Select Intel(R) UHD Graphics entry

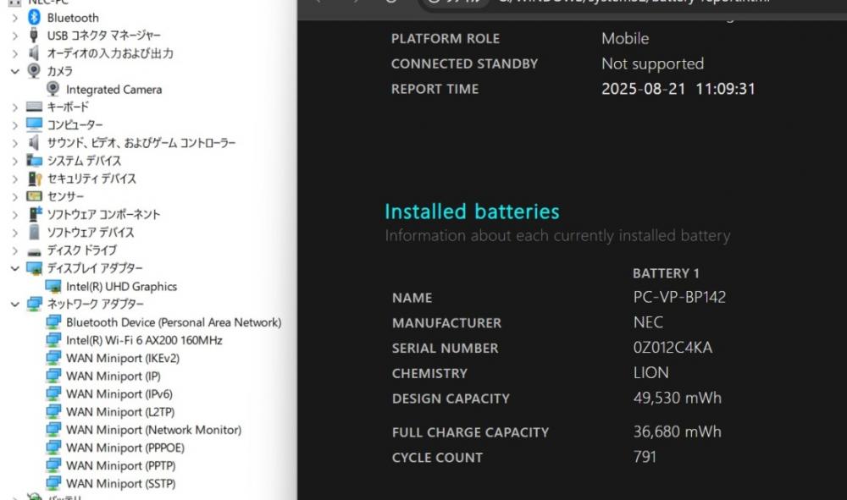tap(121, 287)
